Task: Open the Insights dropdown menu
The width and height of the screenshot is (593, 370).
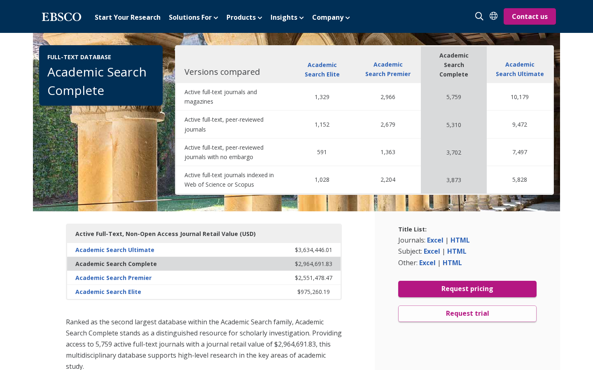Action: [287, 17]
